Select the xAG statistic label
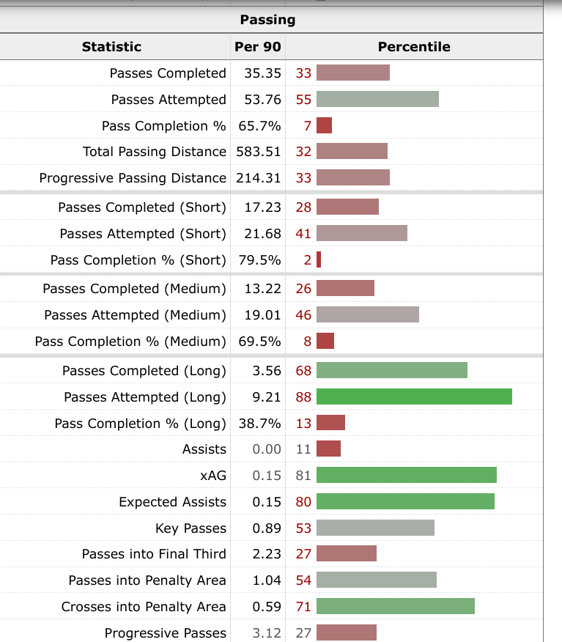Viewport: 562px width, 642px height. [x=212, y=476]
